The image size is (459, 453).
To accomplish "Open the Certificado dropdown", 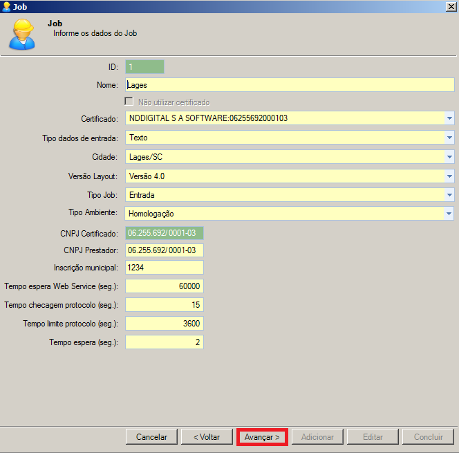I will [x=449, y=118].
